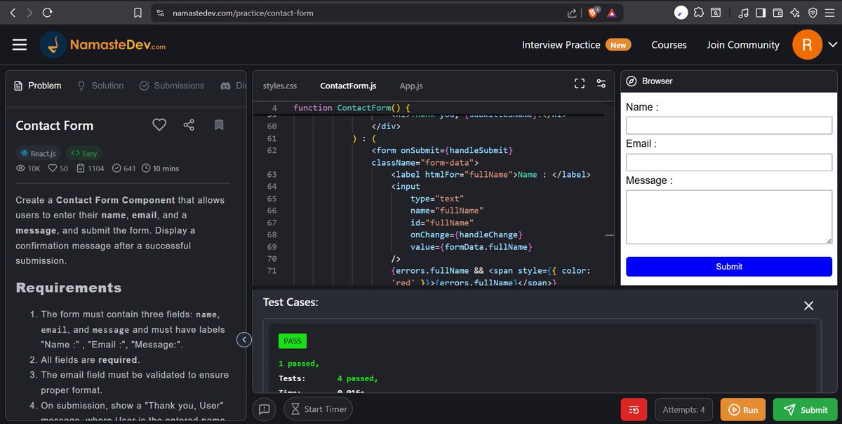Switch to the Problem tab
This screenshot has width=842, height=424.
tap(39, 86)
